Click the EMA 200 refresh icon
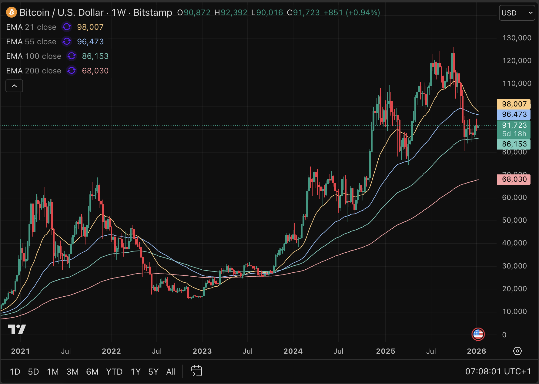The width and height of the screenshot is (539, 384). 72,71
